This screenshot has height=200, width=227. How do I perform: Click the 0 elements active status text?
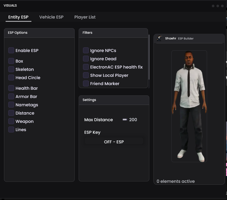175,181
